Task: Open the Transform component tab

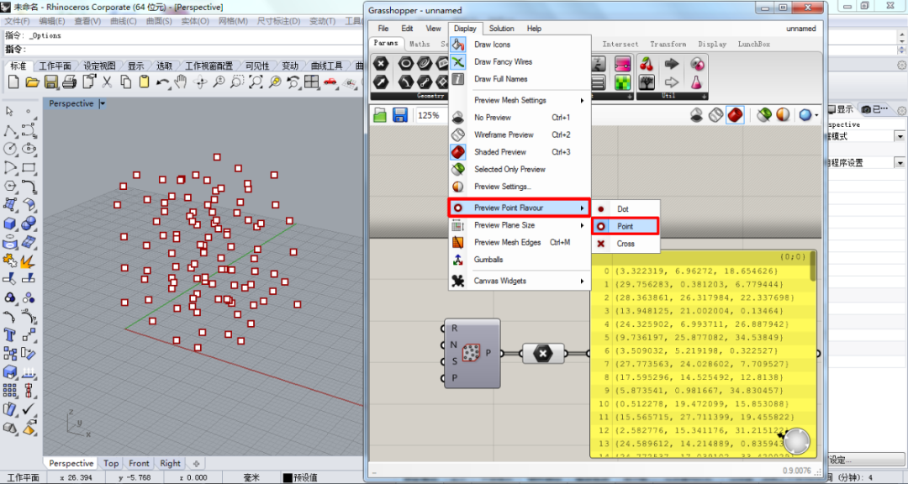Action: click(668, 44)
